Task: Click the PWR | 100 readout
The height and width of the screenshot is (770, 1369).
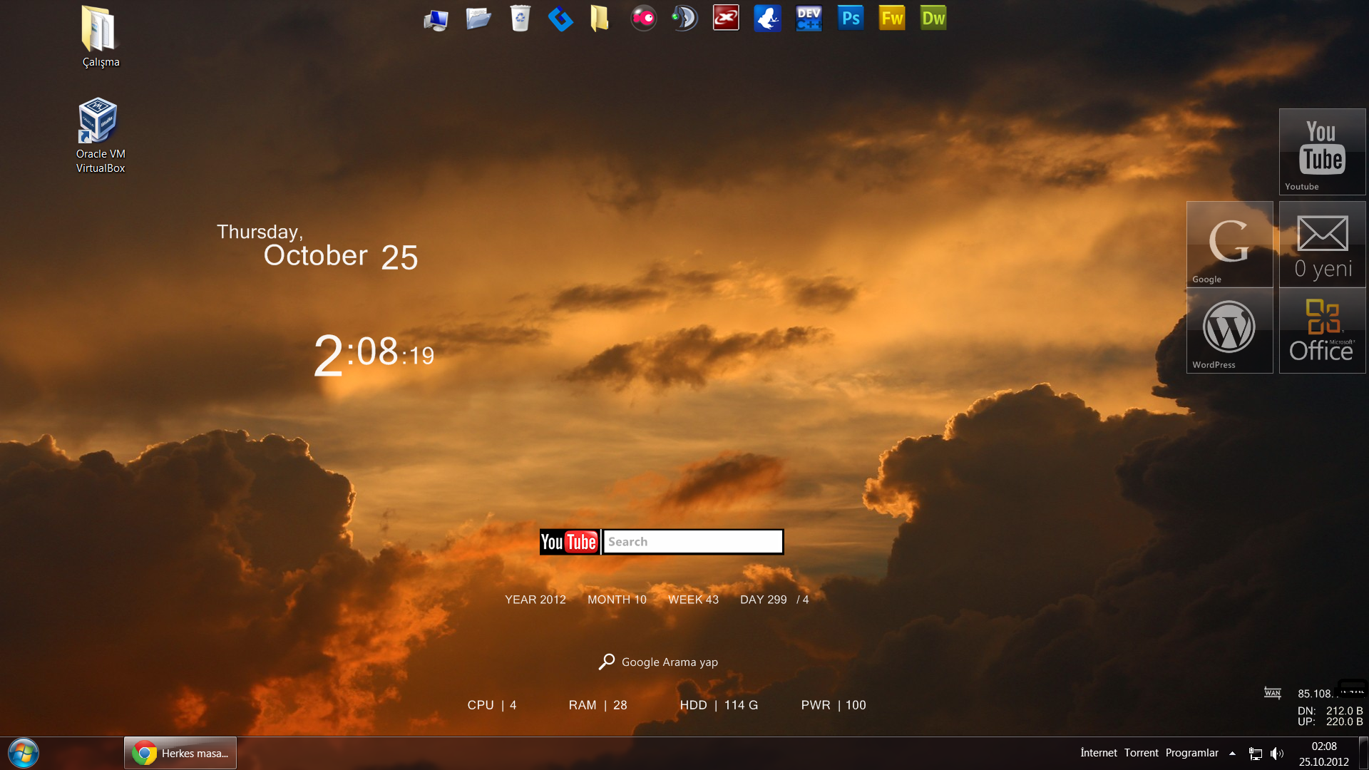Action: click(834, 705)
